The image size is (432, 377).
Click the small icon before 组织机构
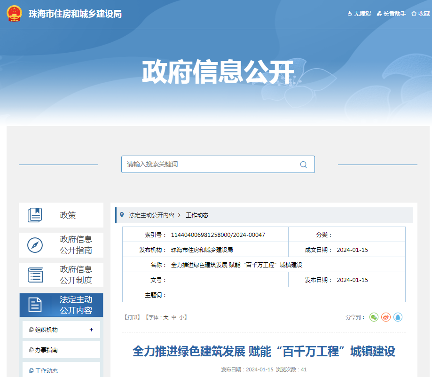(31, 330)
